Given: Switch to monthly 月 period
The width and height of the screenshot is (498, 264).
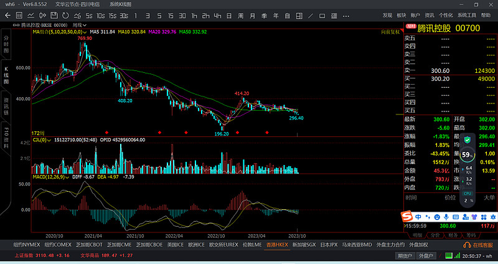Looking at the screenshot, I should 252,16.
